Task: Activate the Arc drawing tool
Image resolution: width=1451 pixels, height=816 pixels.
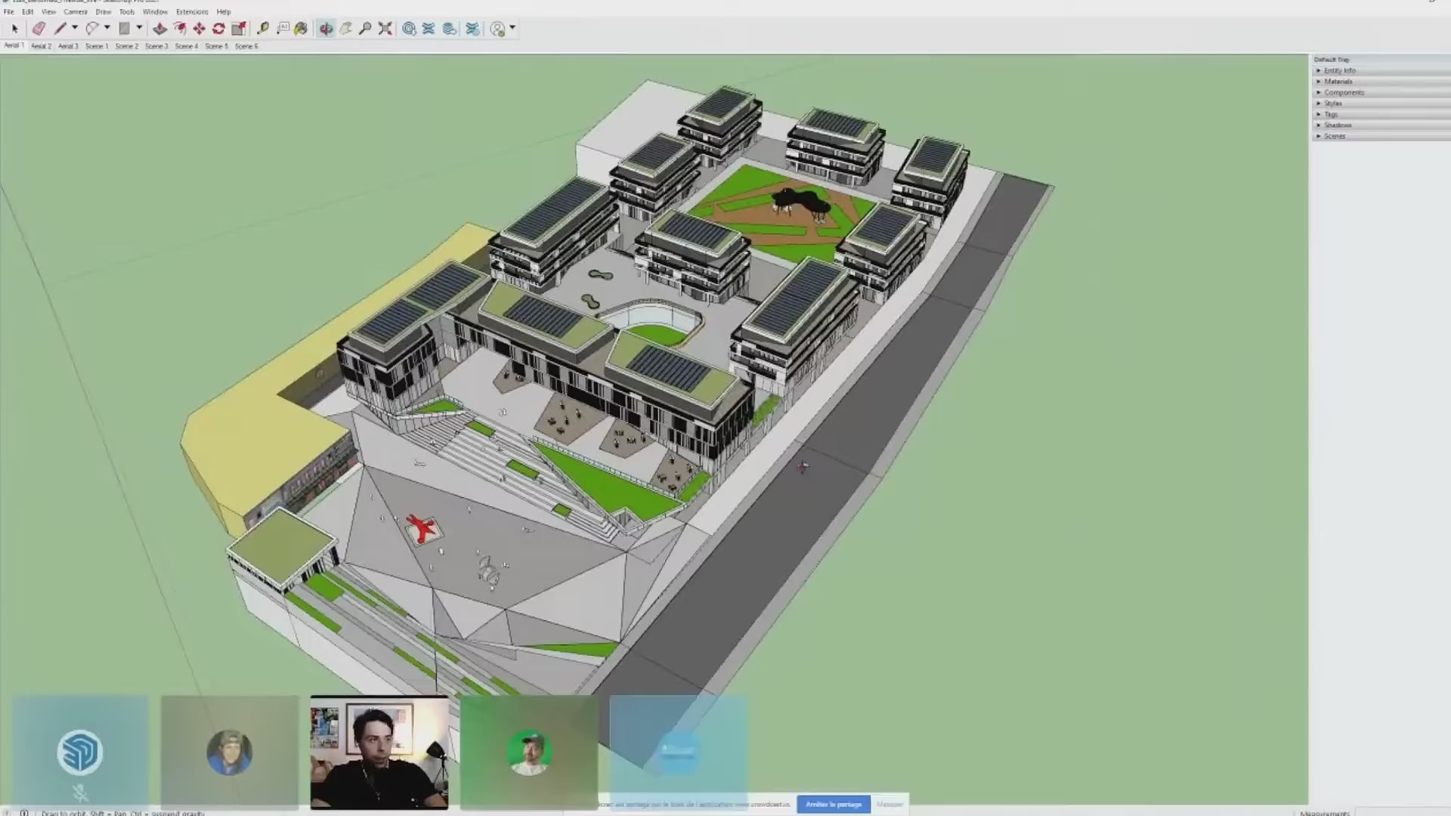Action: pyautogui.click(x=92, y=29)
